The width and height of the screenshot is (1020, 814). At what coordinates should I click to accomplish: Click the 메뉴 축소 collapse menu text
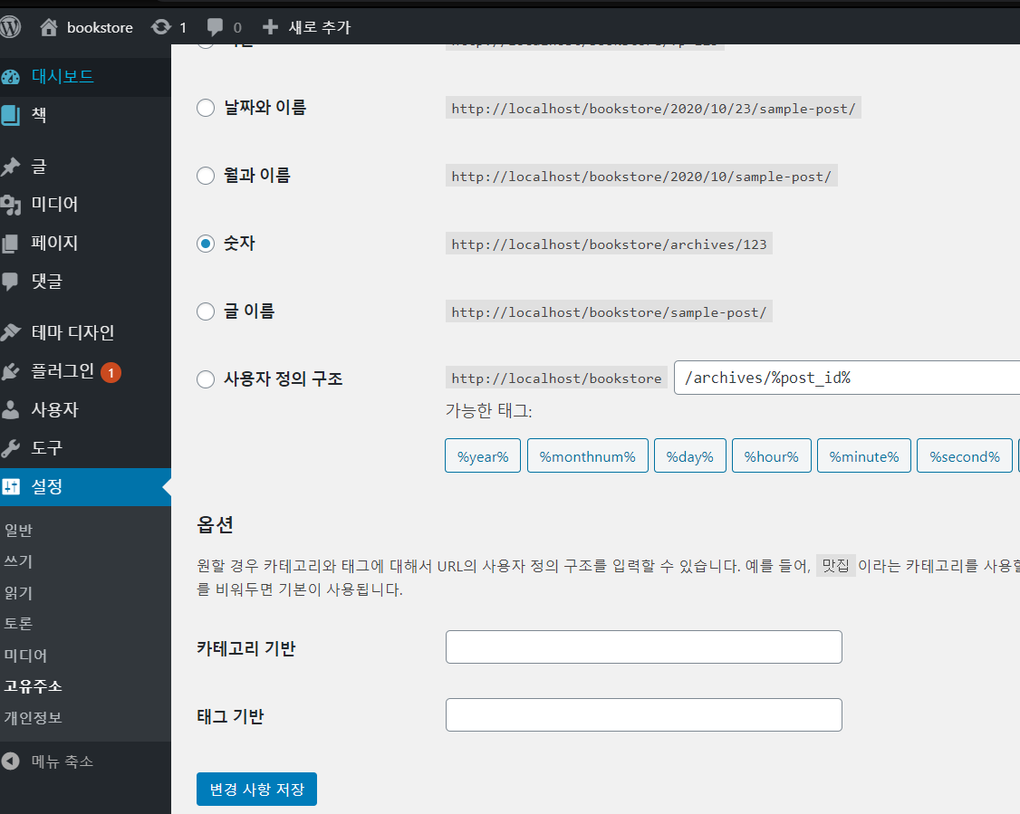pos(63,761)
